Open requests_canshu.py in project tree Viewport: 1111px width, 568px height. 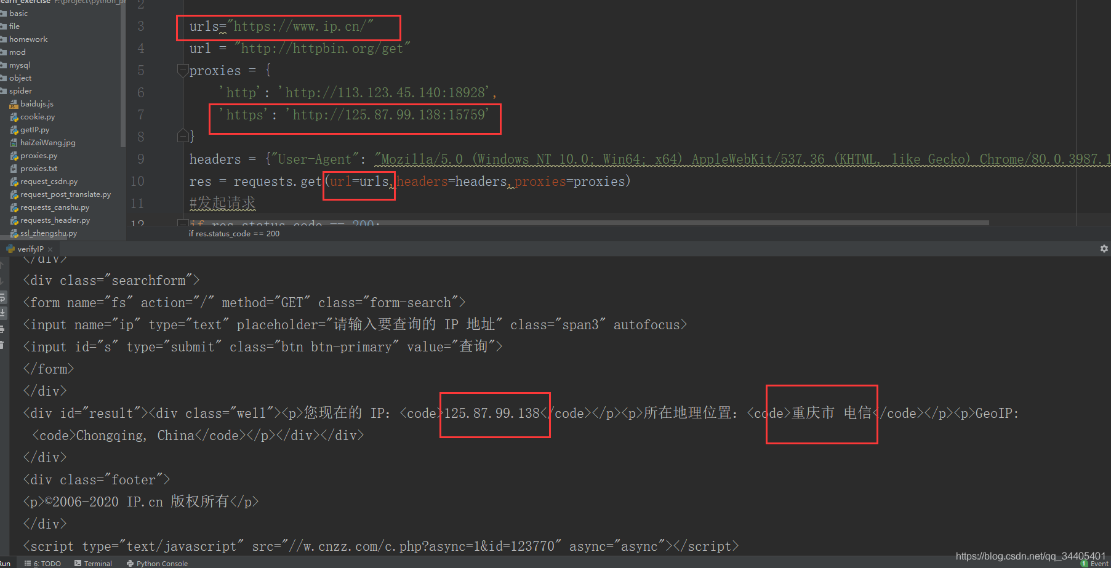[55, 207]
